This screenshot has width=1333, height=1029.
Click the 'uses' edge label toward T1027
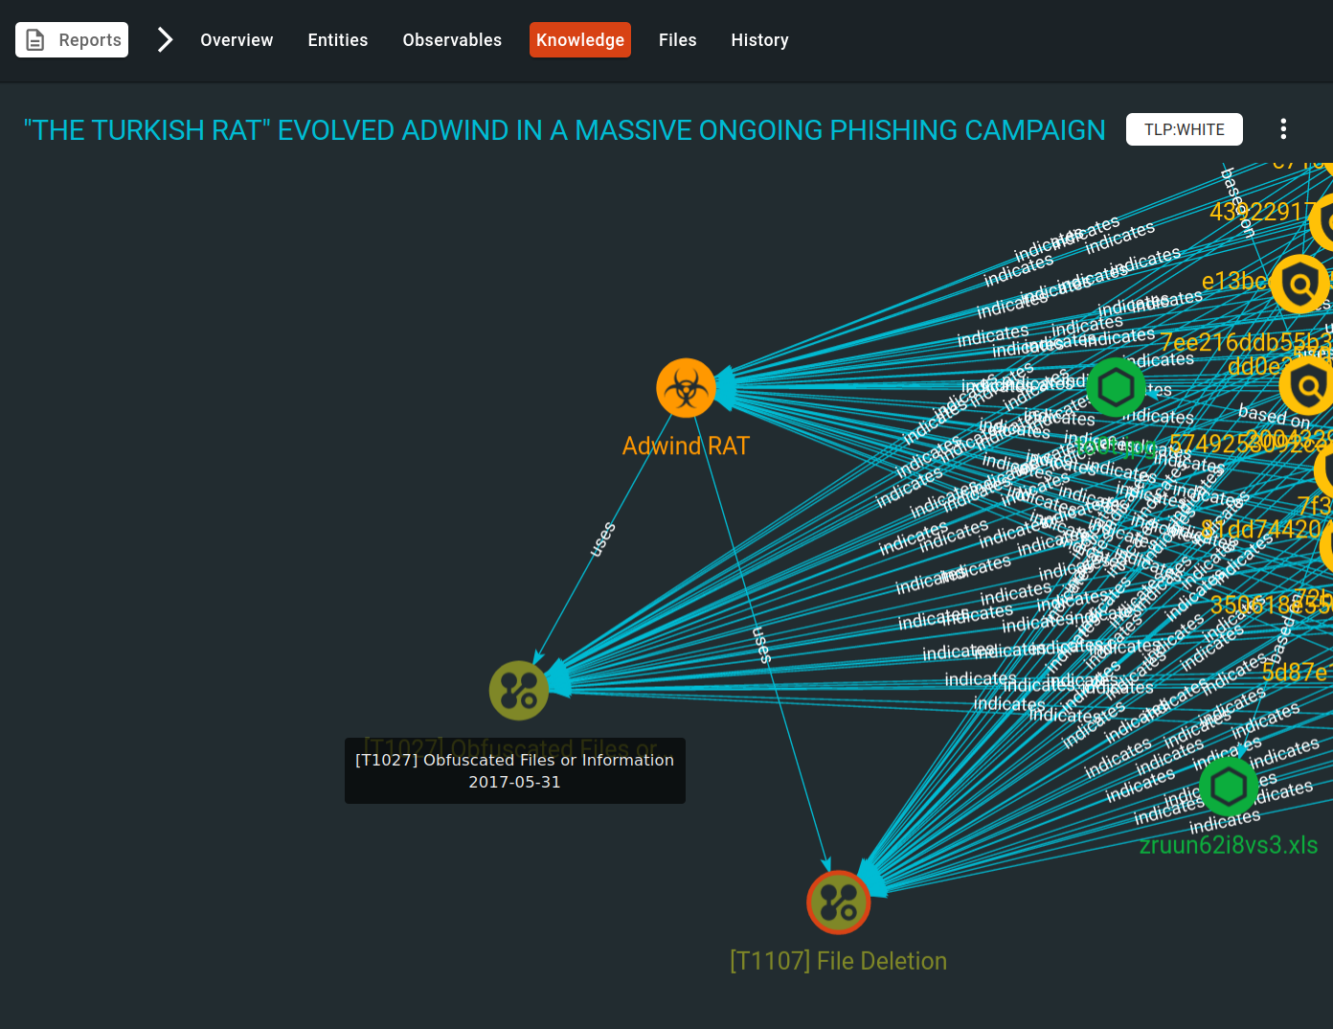pyautogui.click(x=602, y=539)
